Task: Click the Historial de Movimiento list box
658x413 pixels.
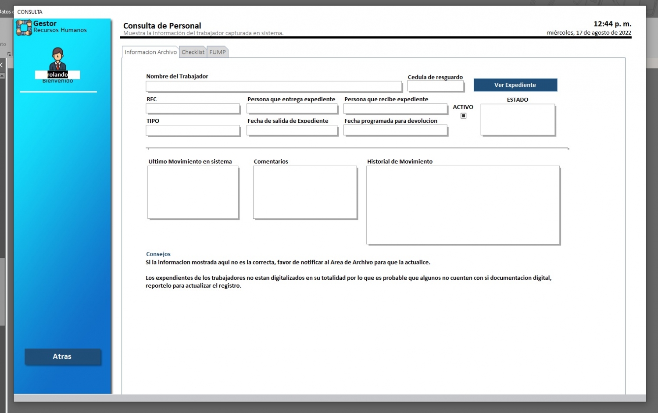Action: tap(463, 205)
